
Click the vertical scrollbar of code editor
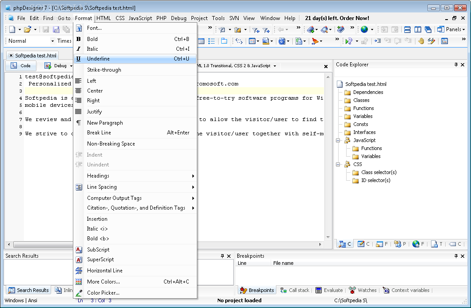click(x=328, y=157)
